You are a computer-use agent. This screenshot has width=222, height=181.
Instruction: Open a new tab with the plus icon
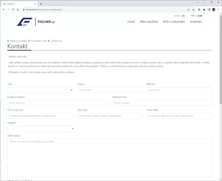(x=41, y=3)
